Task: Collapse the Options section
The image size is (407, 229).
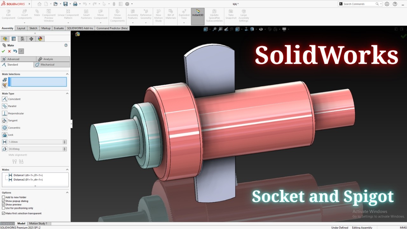Action: [67, 192]
